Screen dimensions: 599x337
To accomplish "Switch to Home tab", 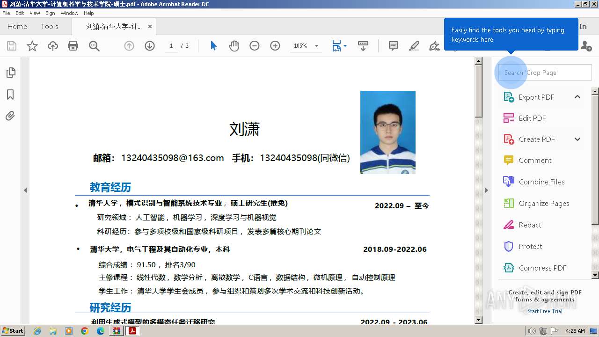I will click(x=17, y=27).
